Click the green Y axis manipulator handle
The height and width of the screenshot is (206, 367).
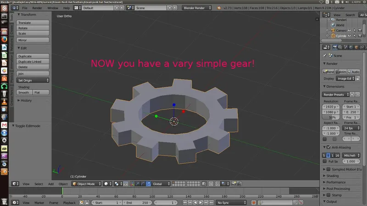156,116
